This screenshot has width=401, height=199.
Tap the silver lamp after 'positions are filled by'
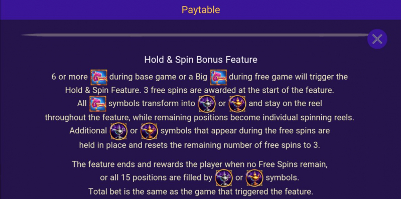click(x=224, y=178)
